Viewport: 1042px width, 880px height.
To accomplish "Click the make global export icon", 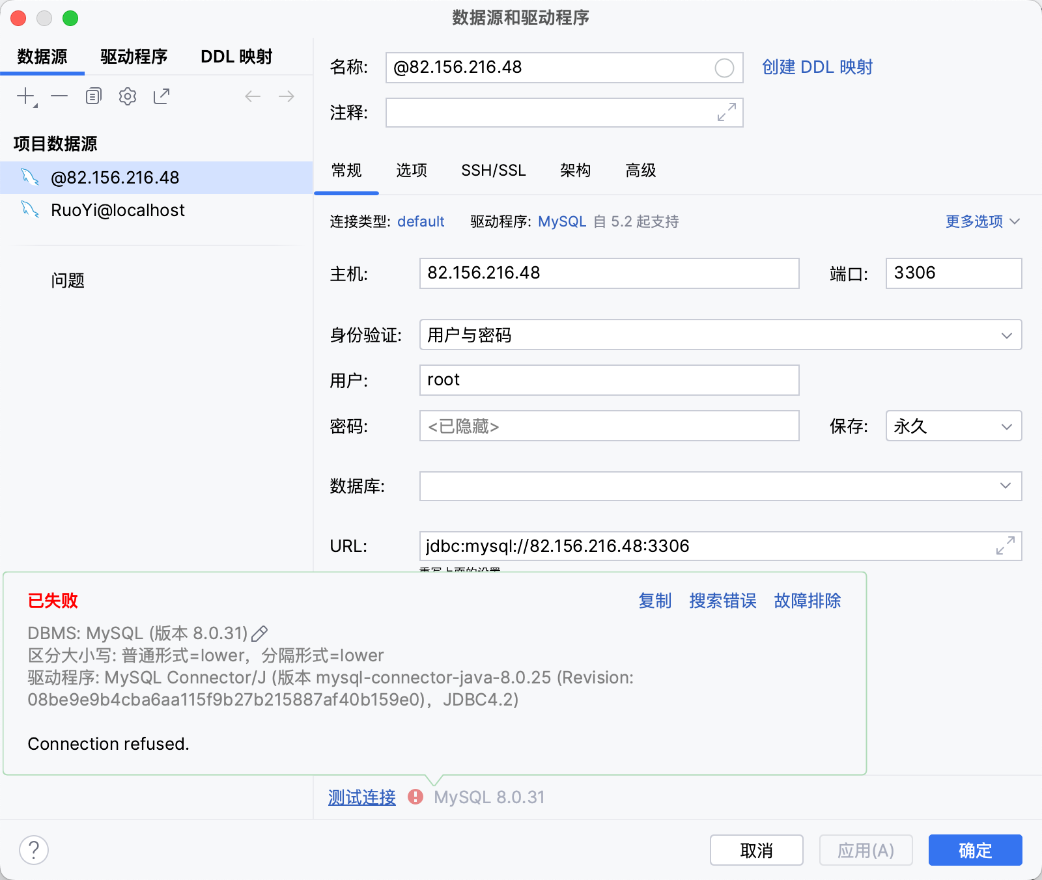I will tap(162, 96).
